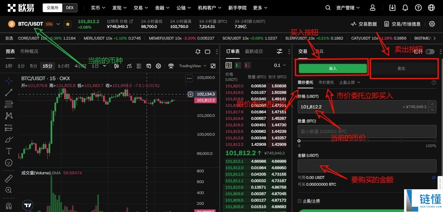Open the notifications bell in top bar

click(x=405, y=7)
